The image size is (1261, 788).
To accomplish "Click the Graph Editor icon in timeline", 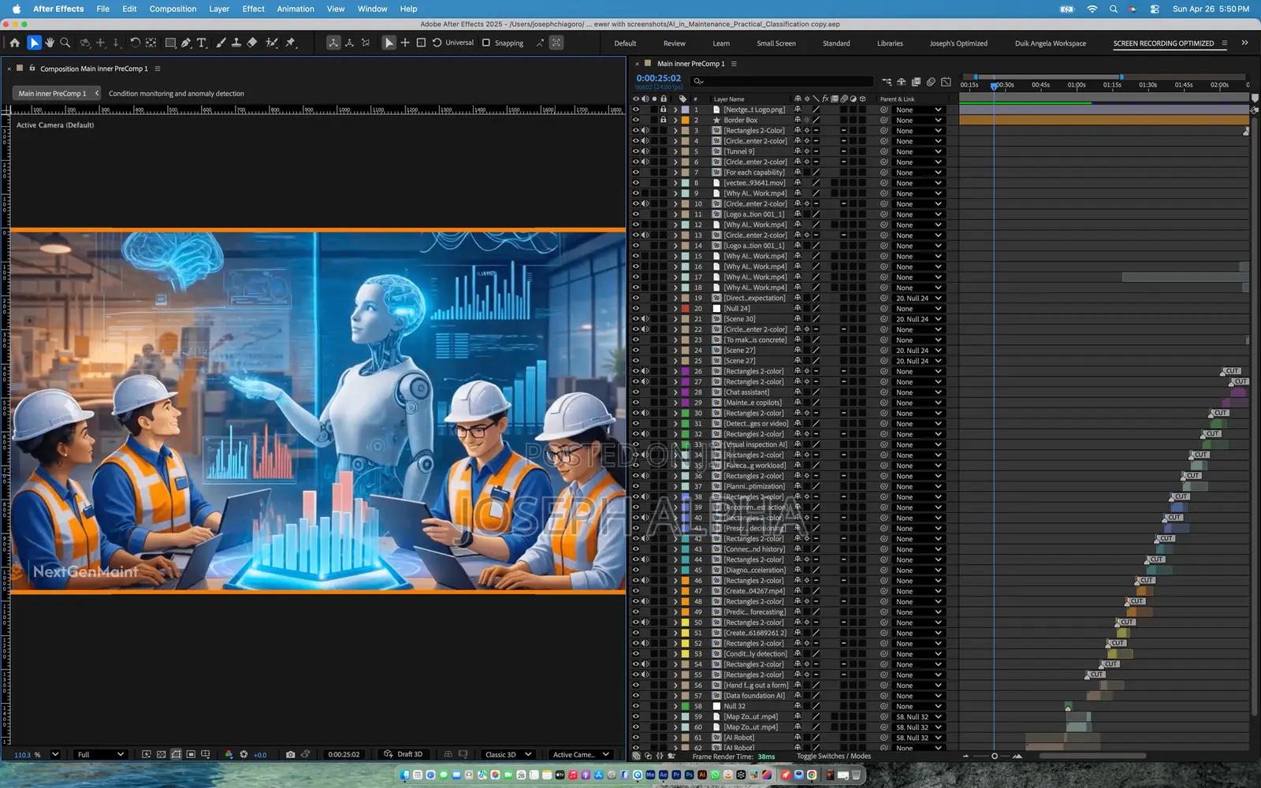I will click(946, 81).
